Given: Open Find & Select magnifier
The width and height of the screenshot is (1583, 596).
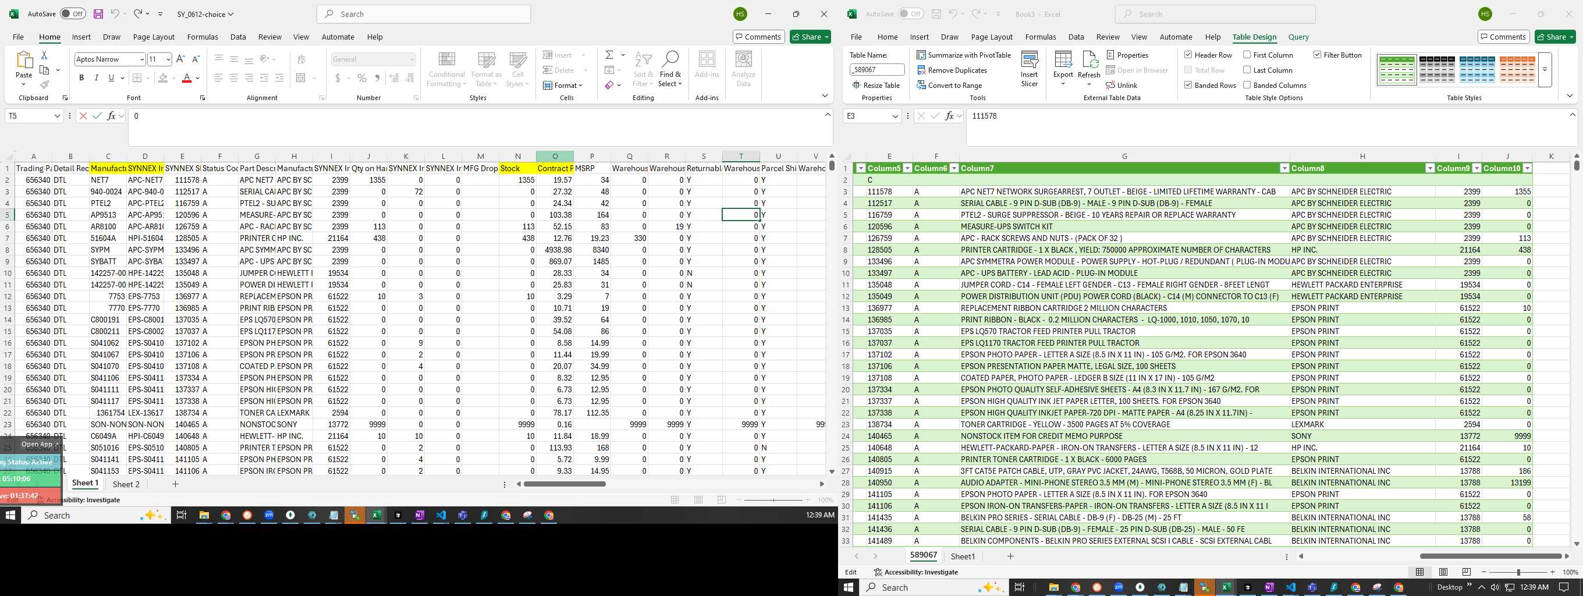Looking at the screenshot, I should coord(670,69).
